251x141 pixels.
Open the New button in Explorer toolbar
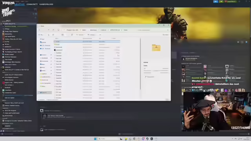click(41, 35)
